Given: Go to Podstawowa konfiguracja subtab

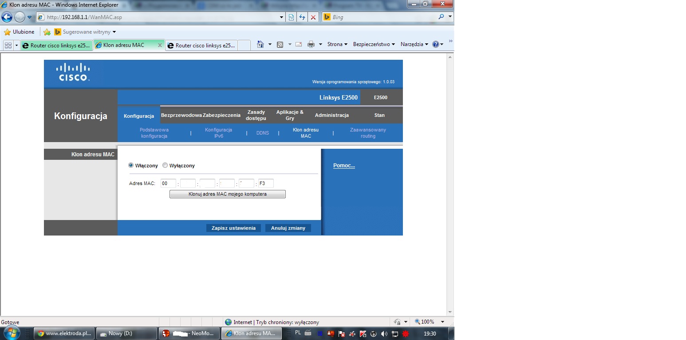Looking at the screenshot, I should pos(154,133).
